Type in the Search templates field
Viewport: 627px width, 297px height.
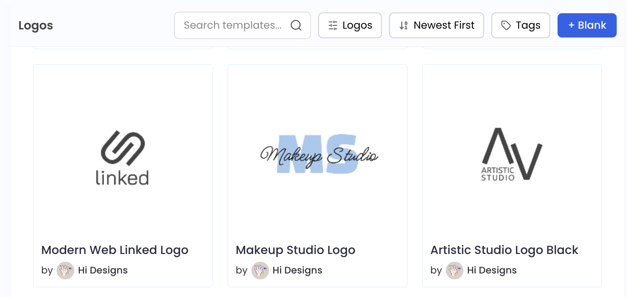point(233,25)
